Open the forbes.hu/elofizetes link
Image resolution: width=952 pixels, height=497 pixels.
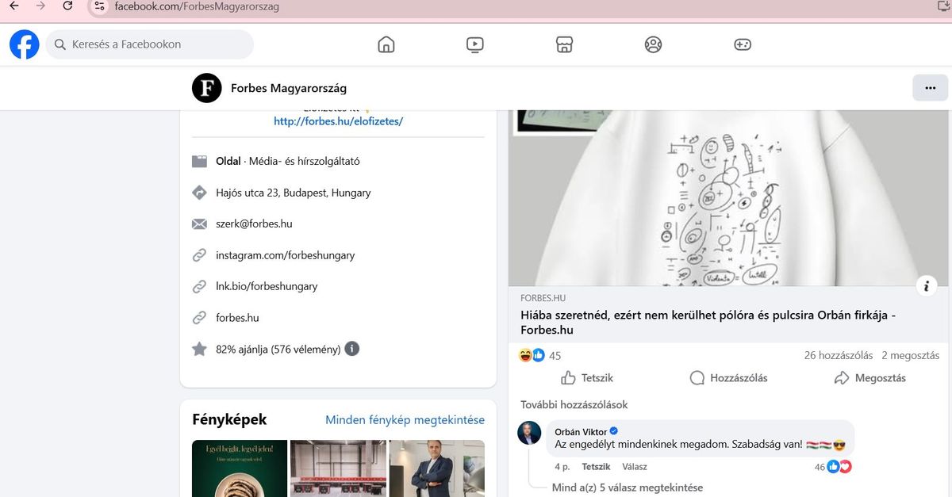[x=339, y=121]
